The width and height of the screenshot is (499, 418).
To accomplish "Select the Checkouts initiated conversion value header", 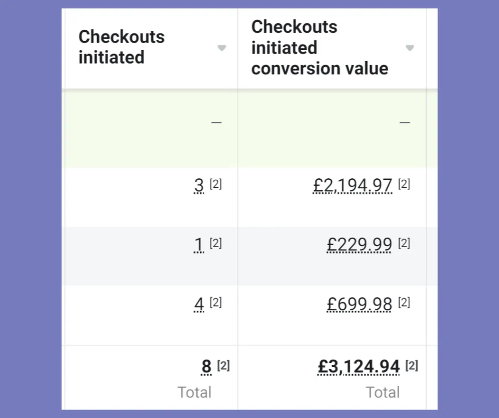I will [x=320, y=48].
